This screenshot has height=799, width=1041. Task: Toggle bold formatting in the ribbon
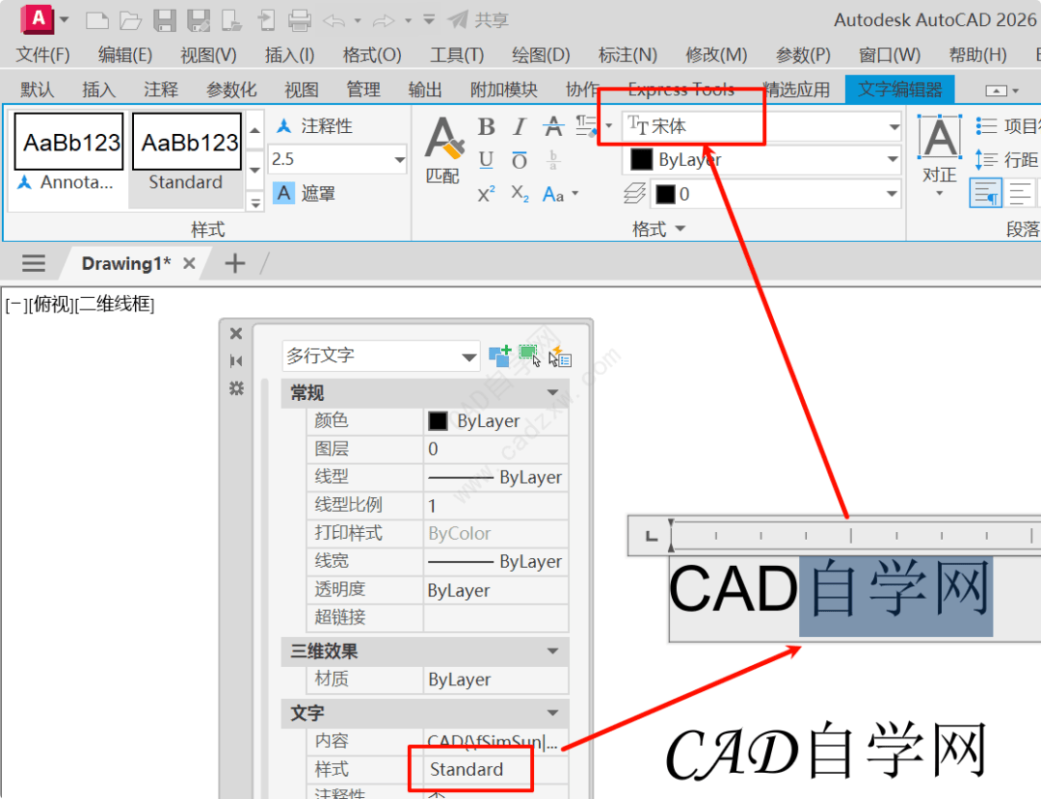pyautogui.click(x=486, y=126)
